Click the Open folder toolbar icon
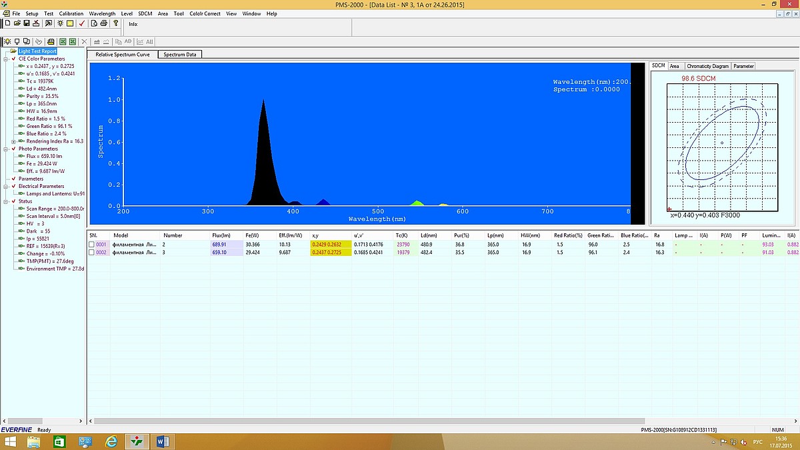This screenshot has height=450, width=800. click(x=17, y=23)
